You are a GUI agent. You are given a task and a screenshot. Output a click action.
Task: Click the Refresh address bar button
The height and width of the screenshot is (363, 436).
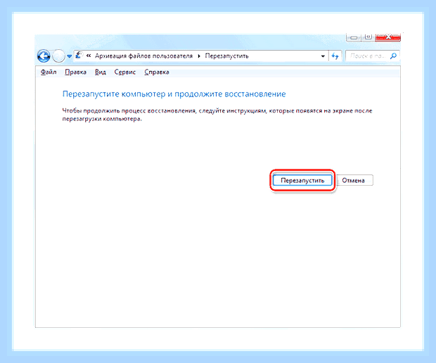(x=335, y=56)
